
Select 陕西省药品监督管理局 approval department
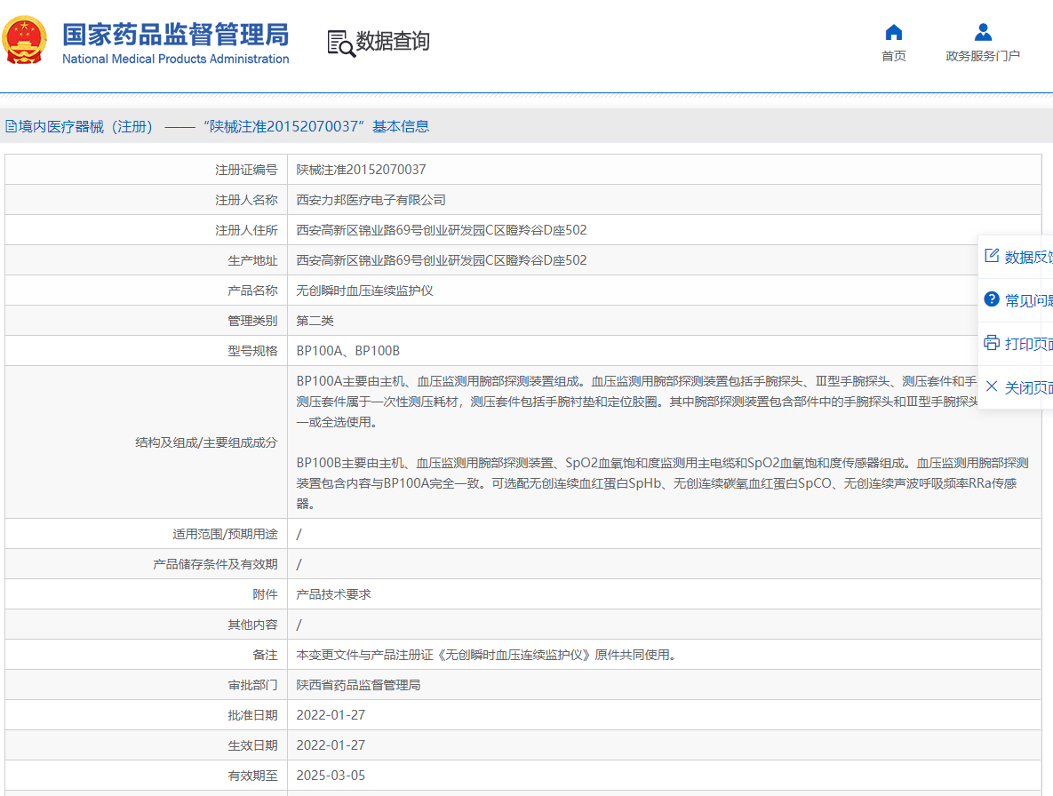click(359, 685)
